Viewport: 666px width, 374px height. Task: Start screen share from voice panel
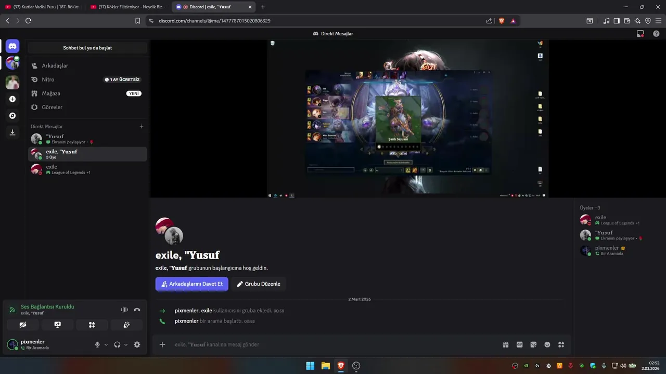(x=57, y=325)
